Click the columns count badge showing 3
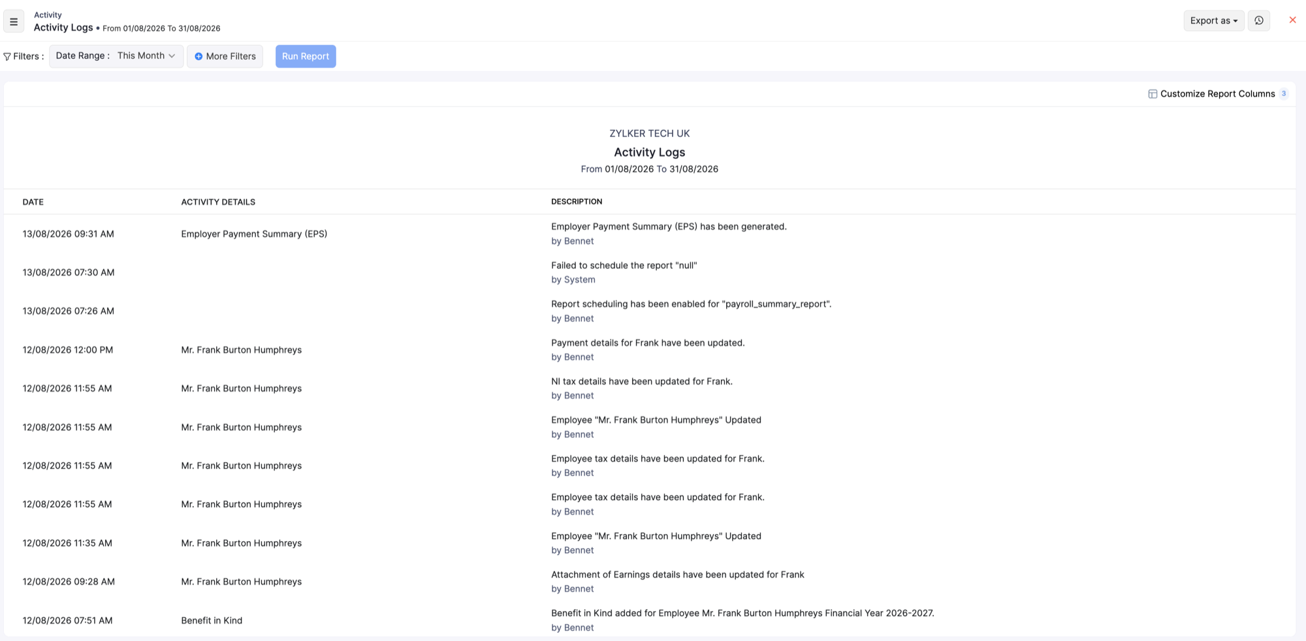 coord(1284,94)
